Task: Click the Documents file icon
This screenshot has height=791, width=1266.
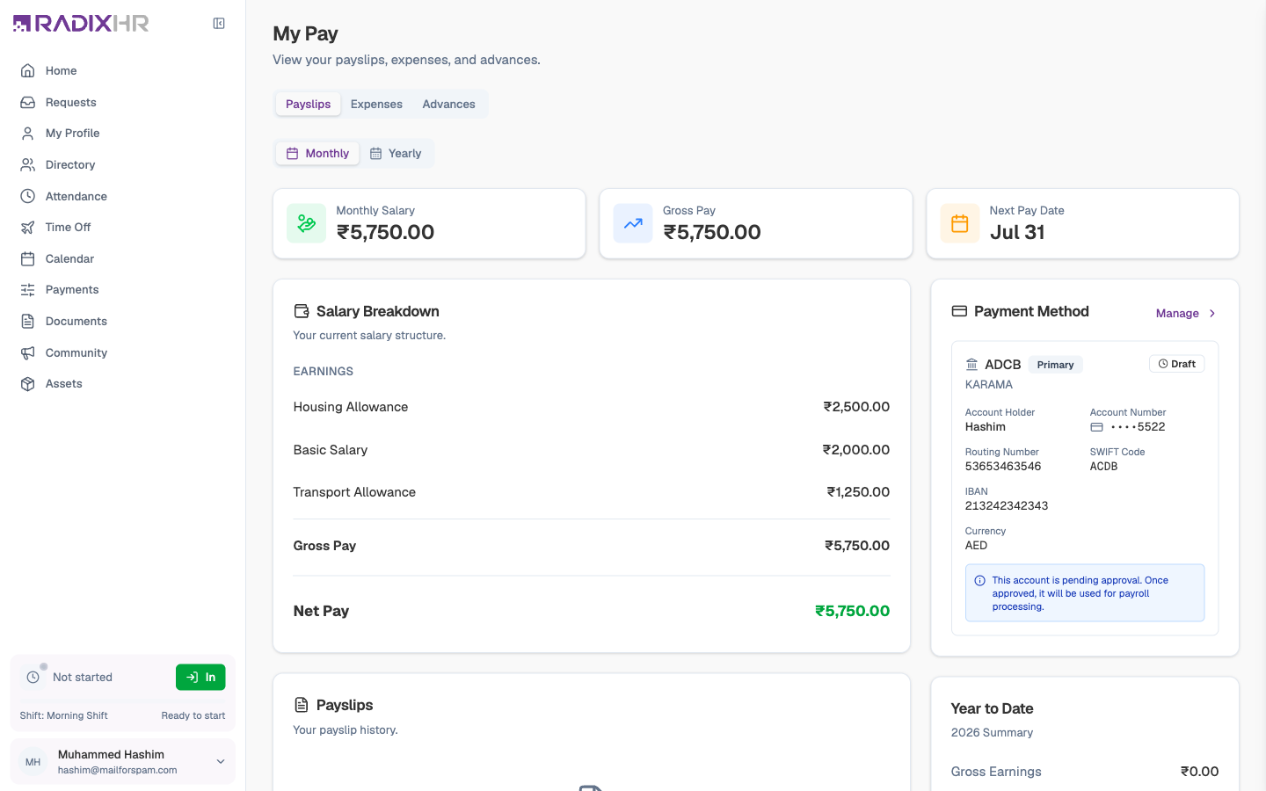Action: 28,321
